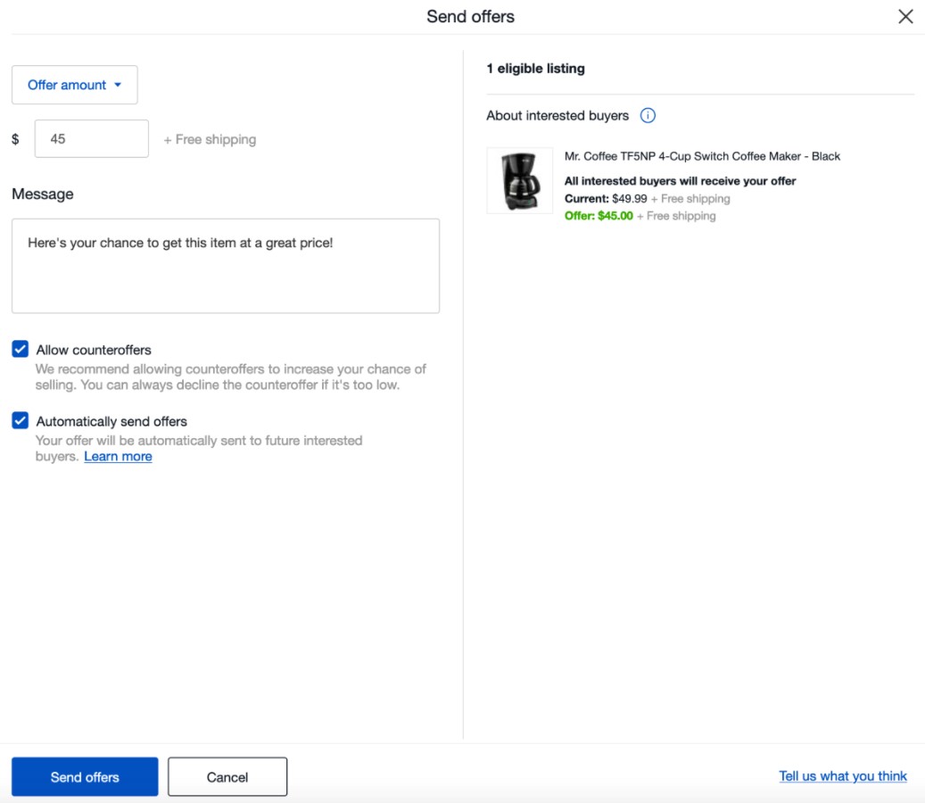The width and height of the screenshot is (925, 803).
Task: Click info icon next to interested buyers
Action: (648, 116)
